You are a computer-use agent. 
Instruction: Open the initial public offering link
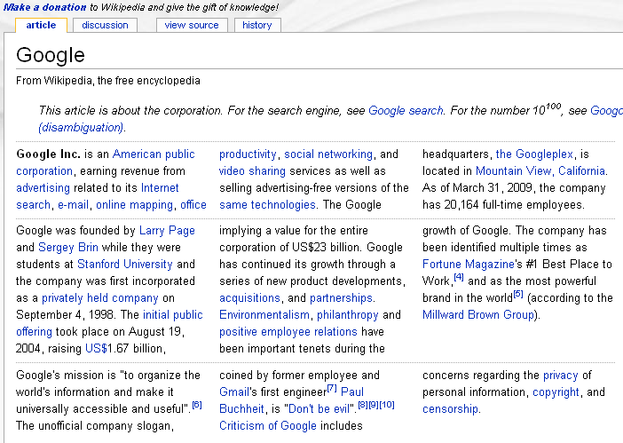[172, 315]
